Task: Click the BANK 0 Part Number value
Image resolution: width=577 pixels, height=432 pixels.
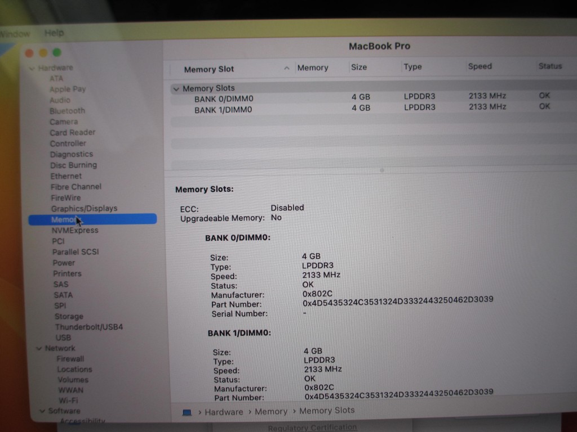Action: [398, 301]
